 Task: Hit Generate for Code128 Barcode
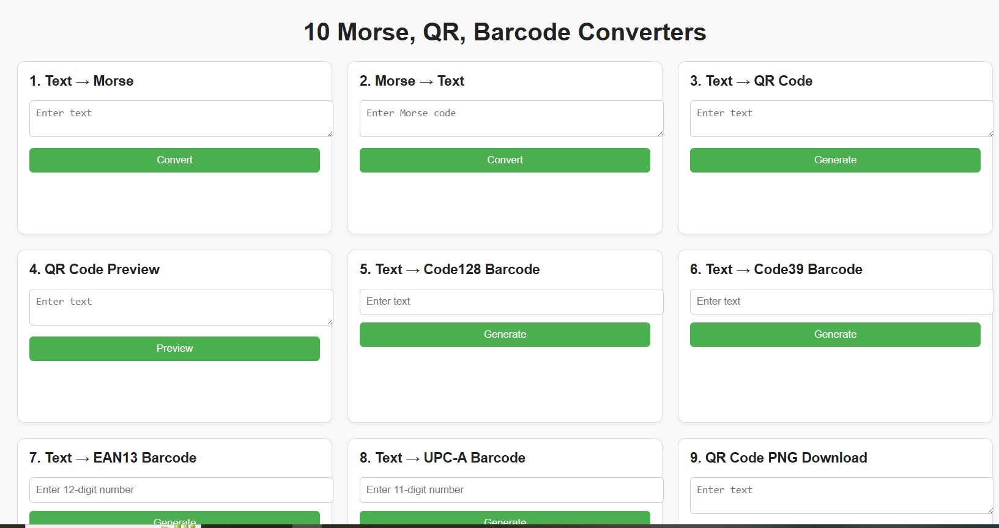(505, 335)
